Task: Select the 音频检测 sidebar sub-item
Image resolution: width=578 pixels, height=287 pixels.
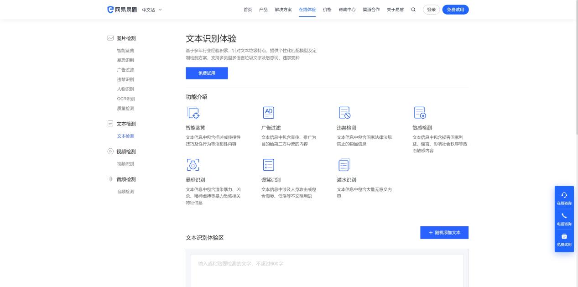Action: [x=125, y=192]
